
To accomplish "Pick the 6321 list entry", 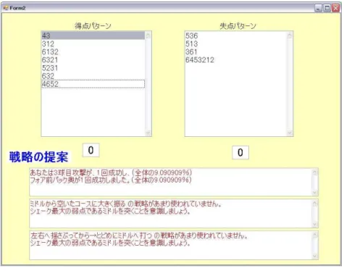I will click(93, 60).
